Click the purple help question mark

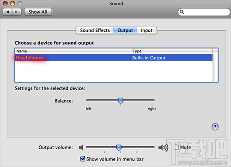coord(215,127)
